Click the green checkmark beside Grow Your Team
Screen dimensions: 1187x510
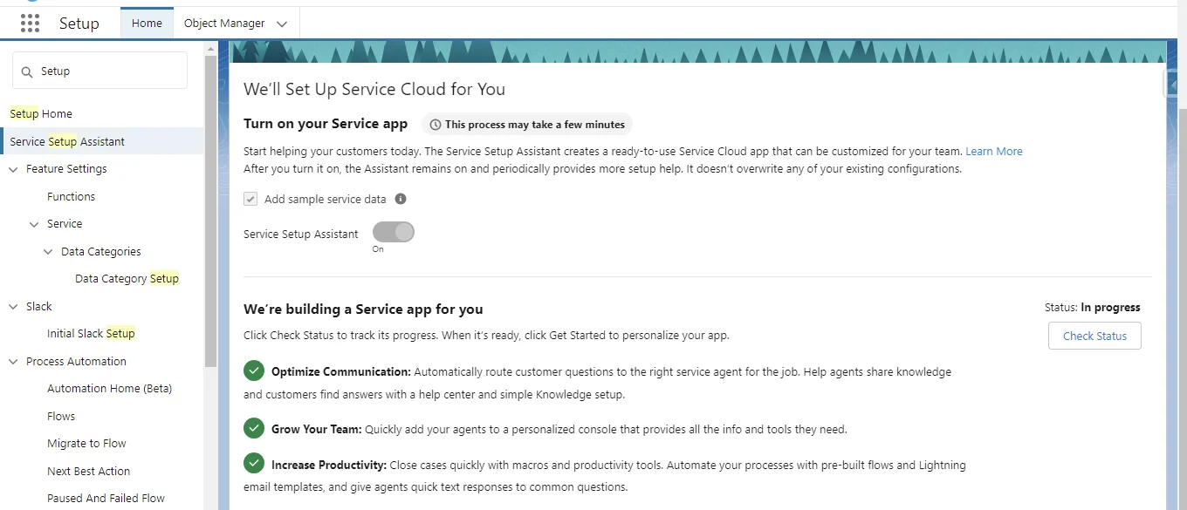[253, 428]
